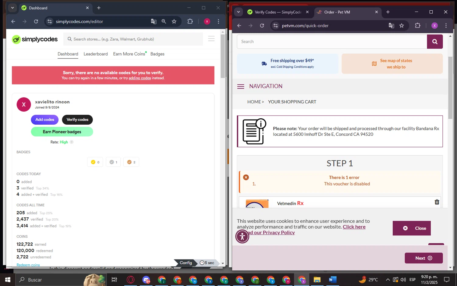Click the Add codes button
This screenshot has width=457, height=286.
45,120
